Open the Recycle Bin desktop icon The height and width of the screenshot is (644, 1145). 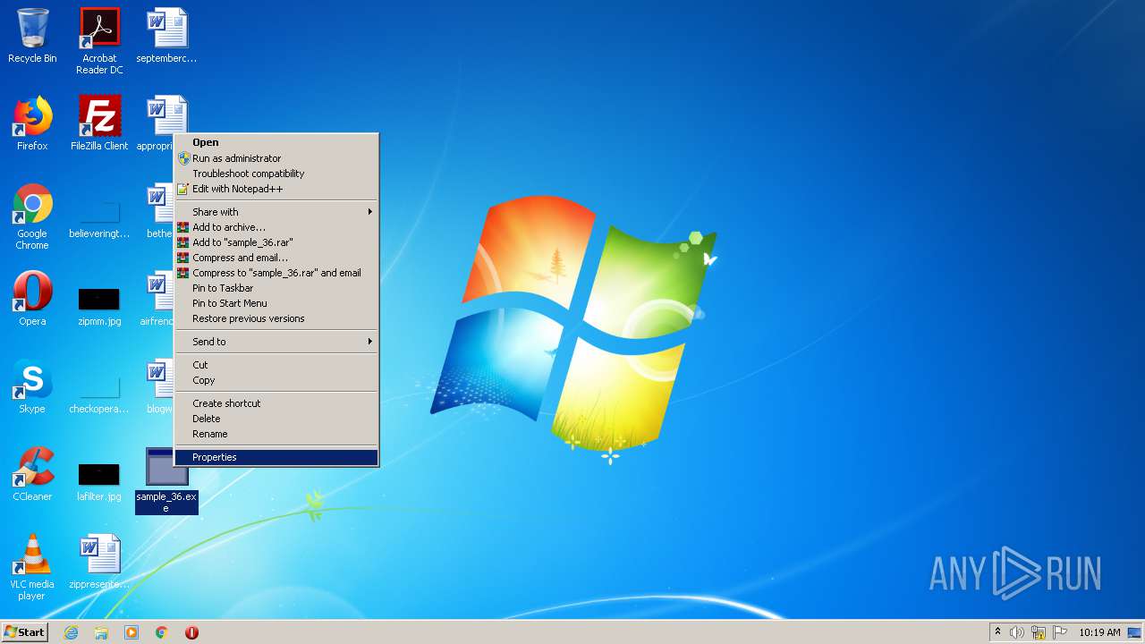pos(32,36)
